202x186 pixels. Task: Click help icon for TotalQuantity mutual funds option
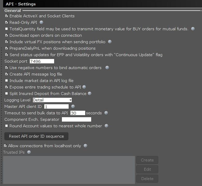tap(193, 29)
